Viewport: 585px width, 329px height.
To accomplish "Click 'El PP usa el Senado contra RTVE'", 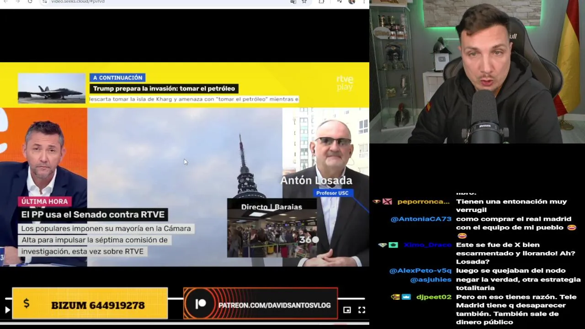I will pos(93,214).
